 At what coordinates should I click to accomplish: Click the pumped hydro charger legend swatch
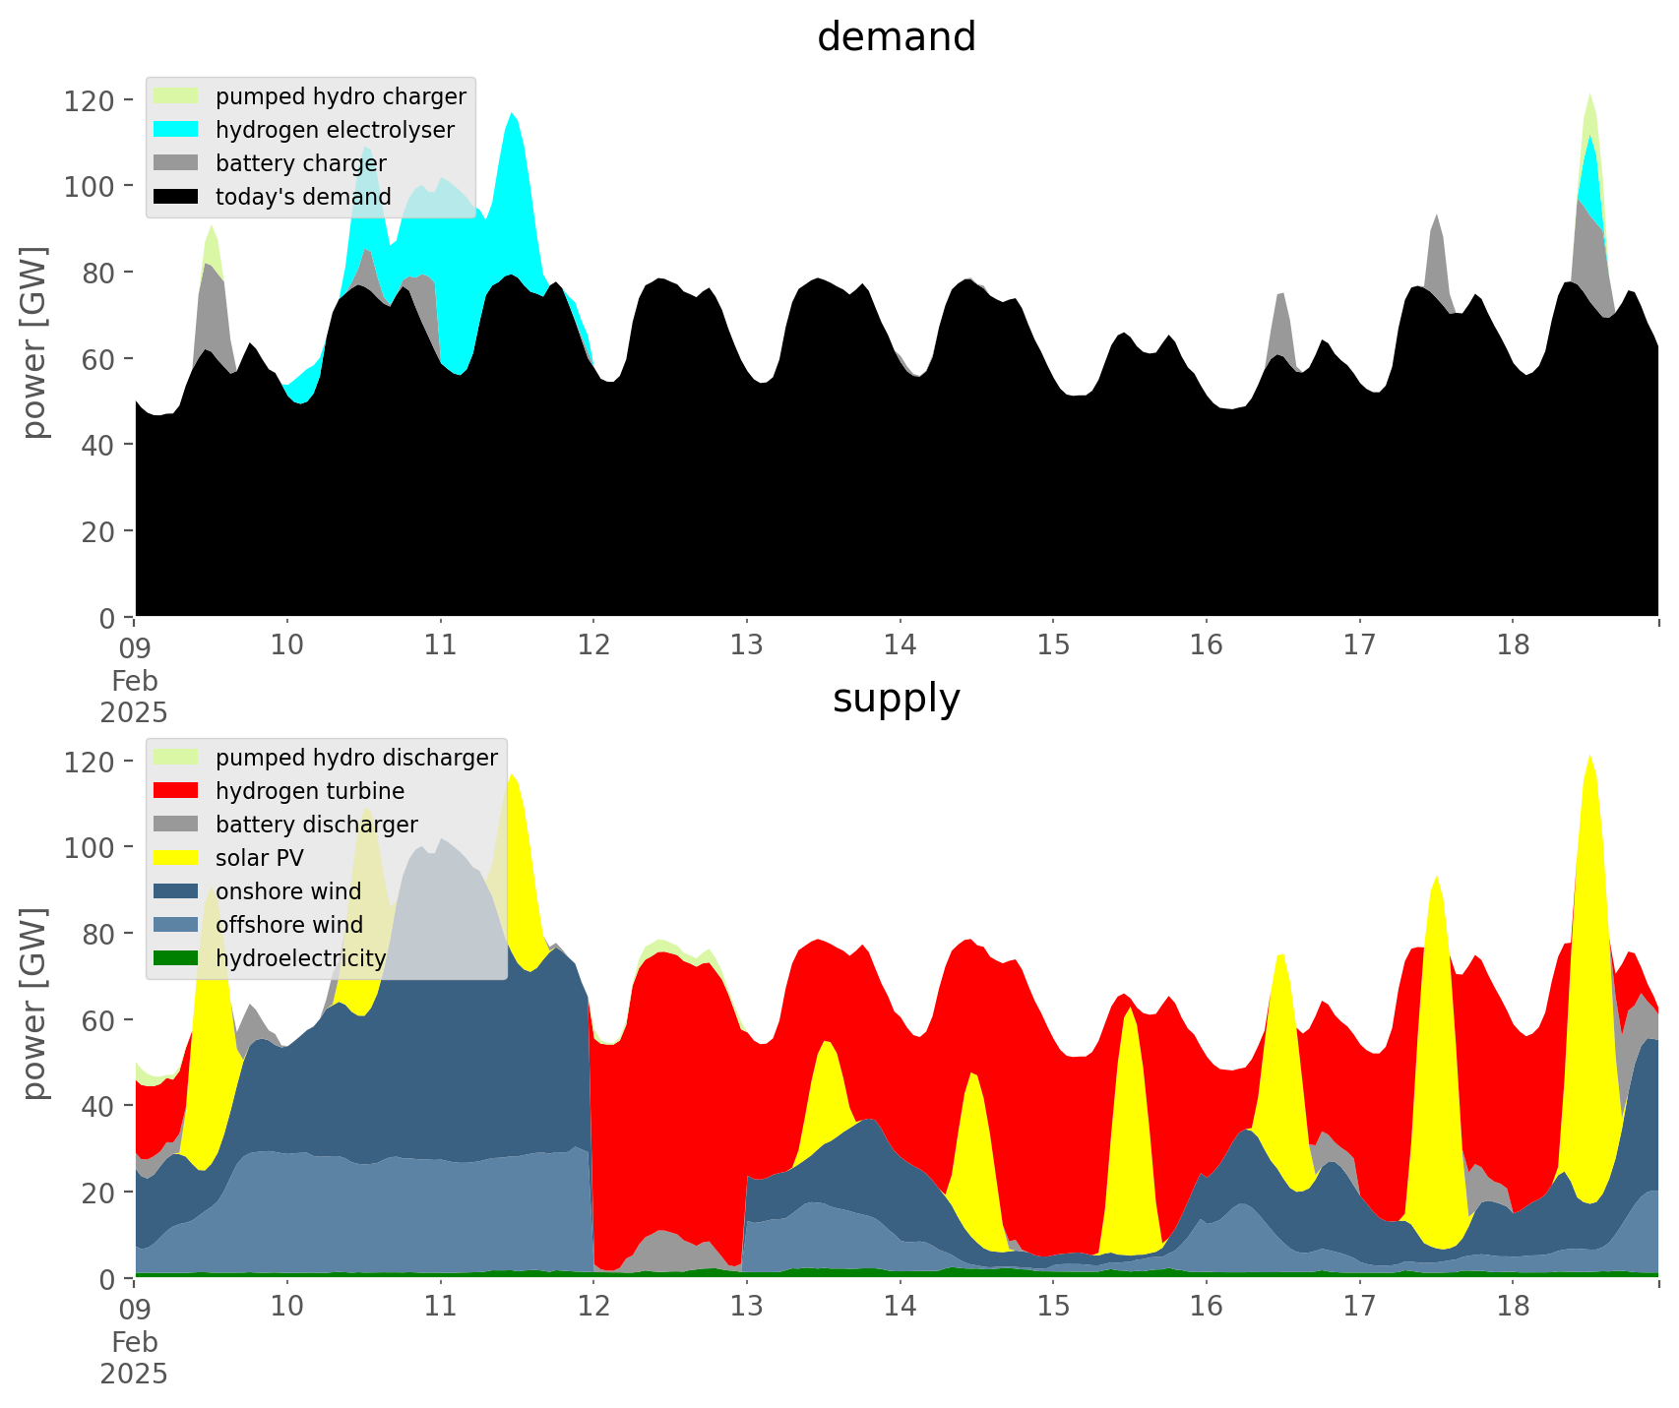tap(177, 96)
